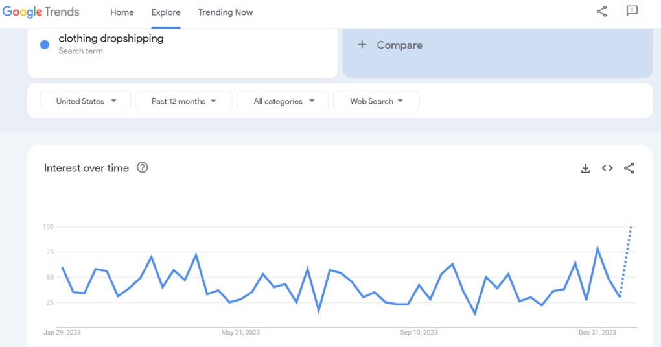
Task: Click the dotted line end at 100
Action: [631, 227]
